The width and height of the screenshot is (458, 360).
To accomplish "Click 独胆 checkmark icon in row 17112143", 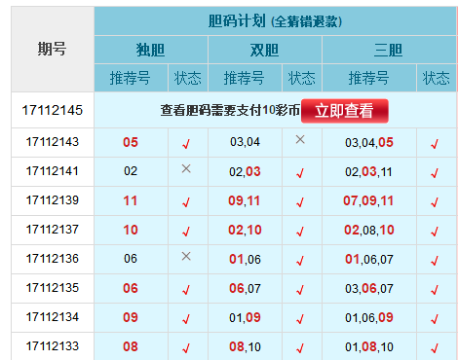I will 186,144.
